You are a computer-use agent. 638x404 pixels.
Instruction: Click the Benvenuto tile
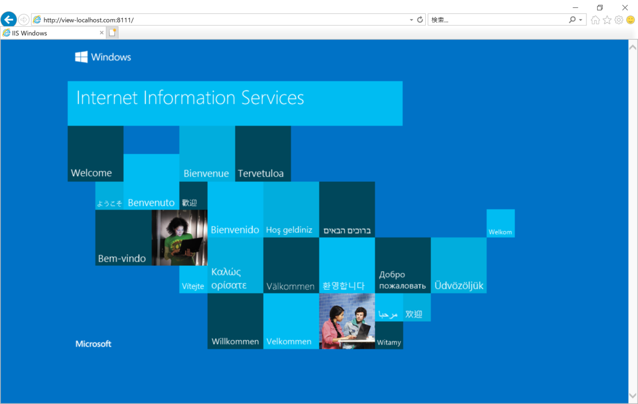coord(151,182)
